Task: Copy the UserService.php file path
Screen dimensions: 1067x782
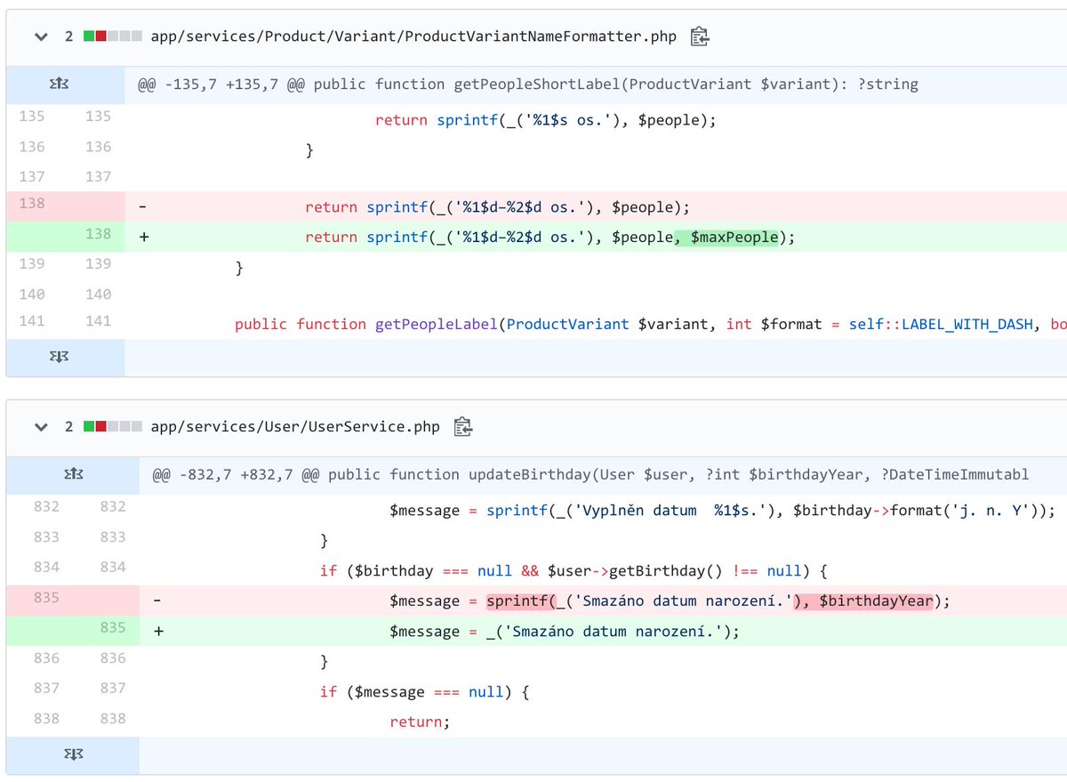Action: [x=462, y=427]
